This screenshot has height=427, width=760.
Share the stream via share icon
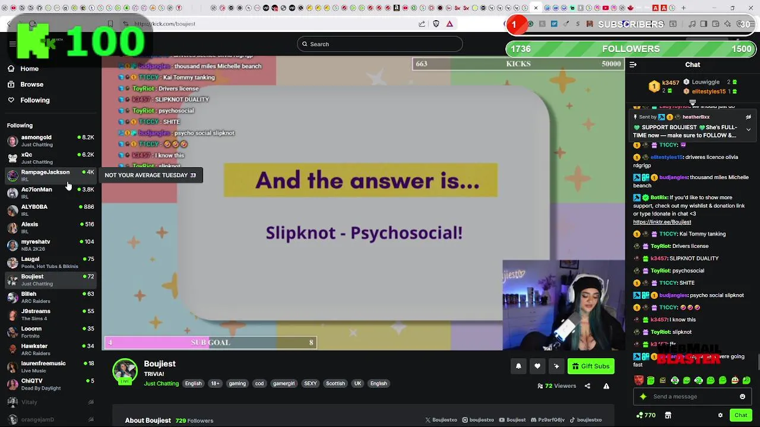point(587,385)
